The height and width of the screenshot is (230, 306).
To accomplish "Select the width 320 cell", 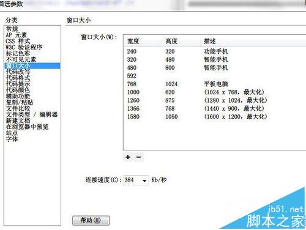I will (x=132, y=59).
